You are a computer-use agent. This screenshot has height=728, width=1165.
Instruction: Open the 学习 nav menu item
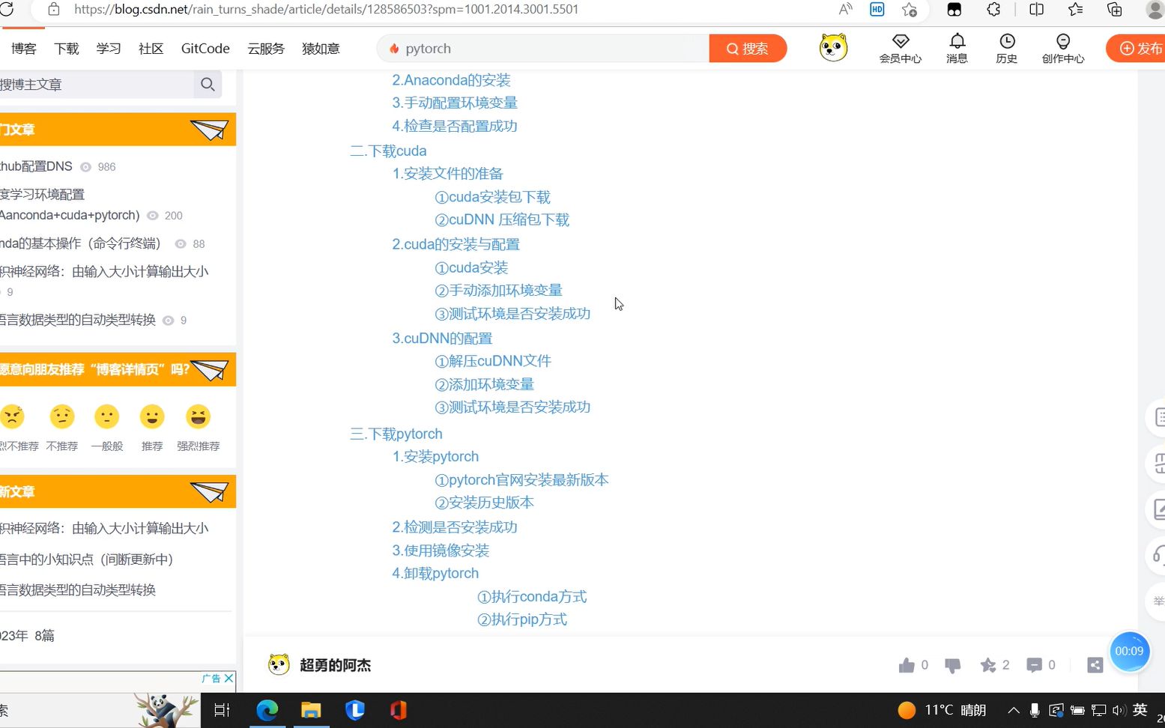pyautogui.click(x=109, y=49)
